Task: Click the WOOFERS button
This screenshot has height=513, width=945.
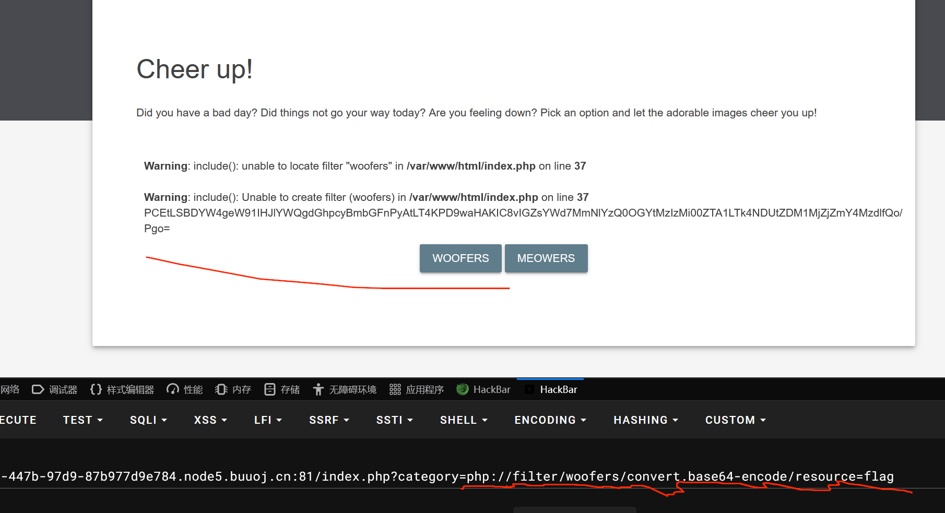Action: [460, 258]
